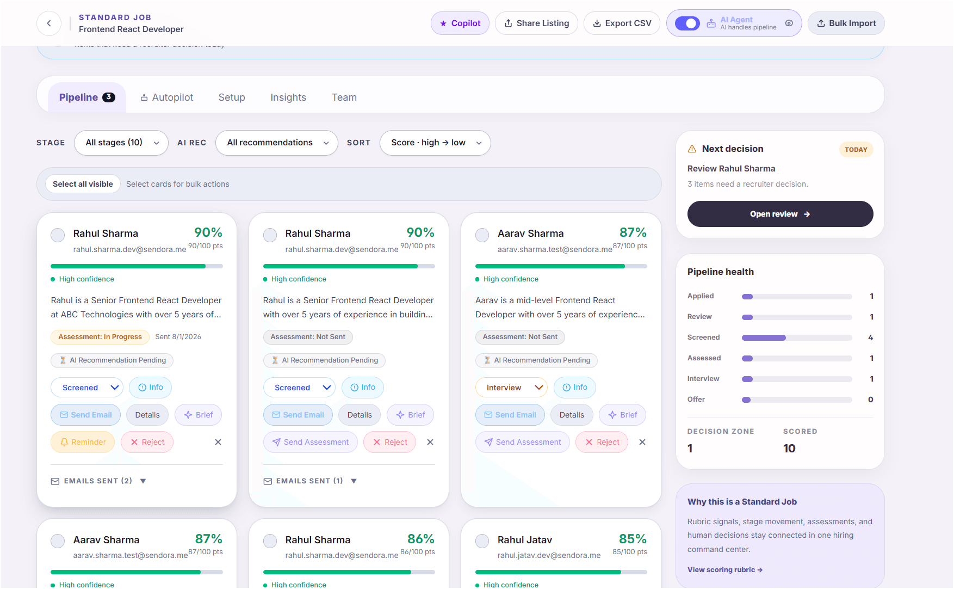Viewport: 954px width, 589px height.
Task: Click rahul.jatav.dev@sendora.me email
Action: [549, 555]
